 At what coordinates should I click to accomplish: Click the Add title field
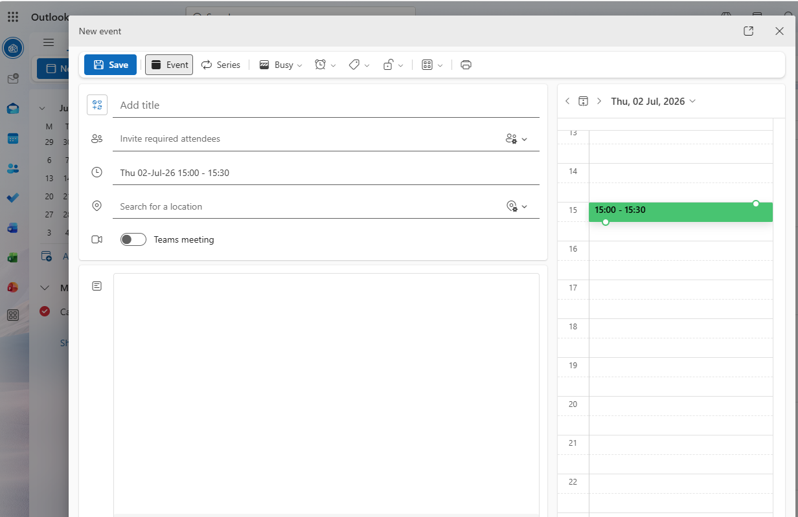326,105
